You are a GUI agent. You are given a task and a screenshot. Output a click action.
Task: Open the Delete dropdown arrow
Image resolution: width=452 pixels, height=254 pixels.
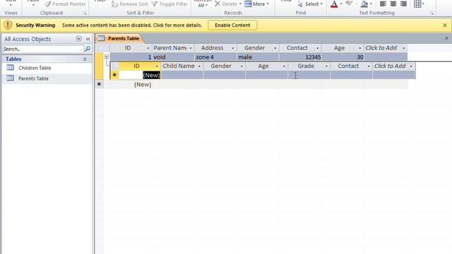click(x=240, y=4)
